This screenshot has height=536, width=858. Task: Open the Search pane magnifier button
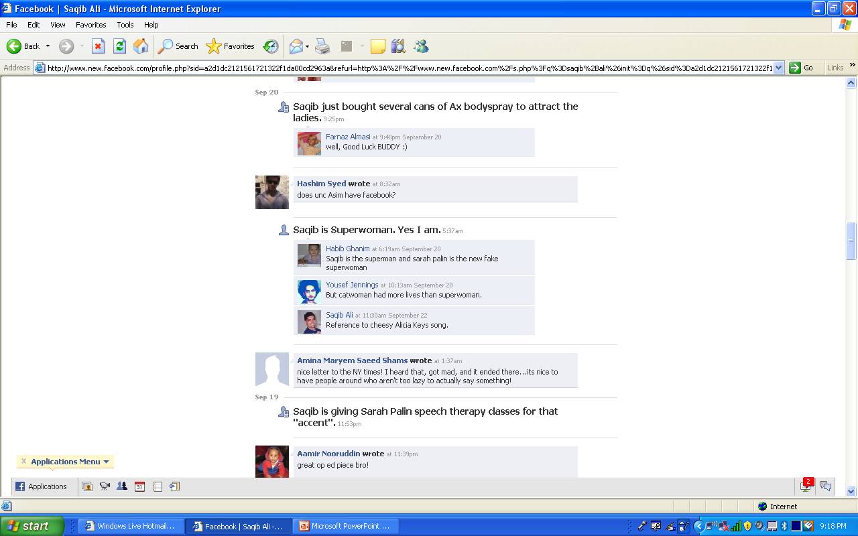(x=178, y=46)
